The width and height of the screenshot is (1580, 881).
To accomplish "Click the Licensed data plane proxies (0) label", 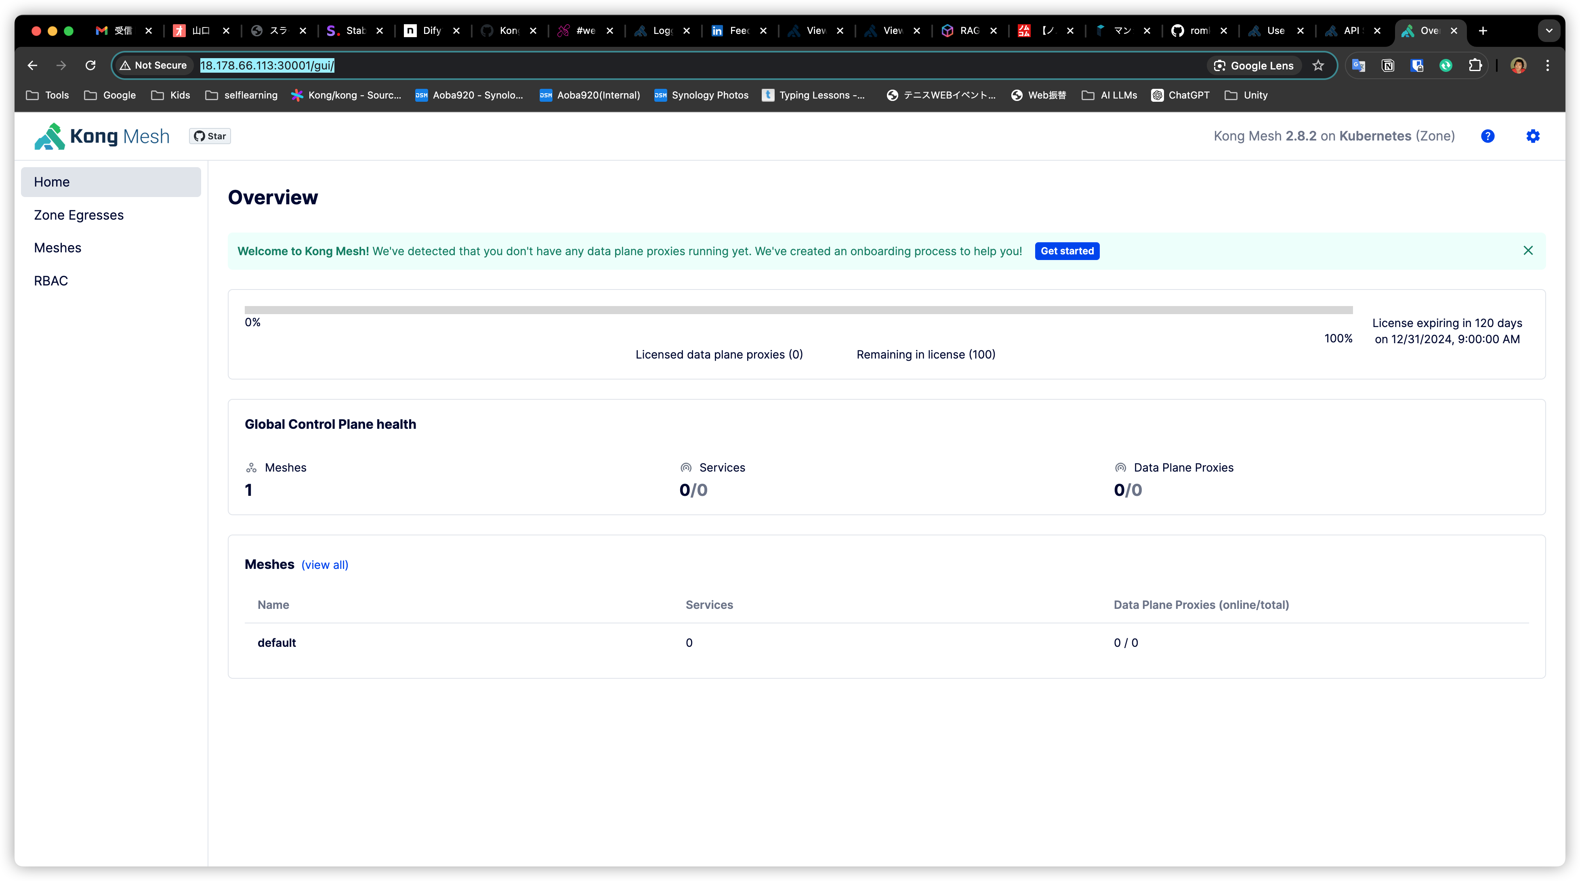I will [719, 354].
